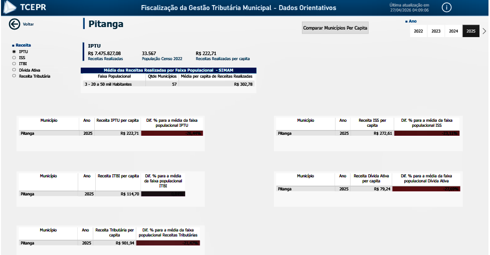Select the ISS radio option

point(14,58)
